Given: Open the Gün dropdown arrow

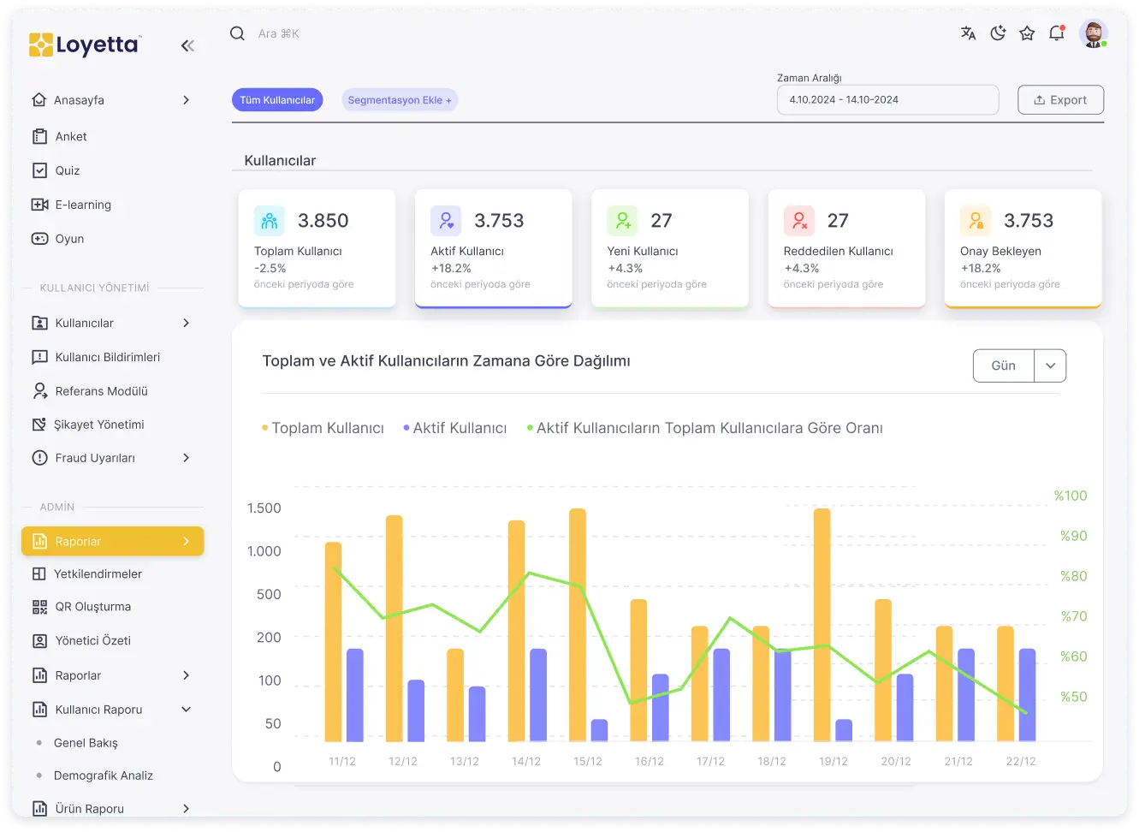Looking at the screenshot, I should coord(1050,365).
